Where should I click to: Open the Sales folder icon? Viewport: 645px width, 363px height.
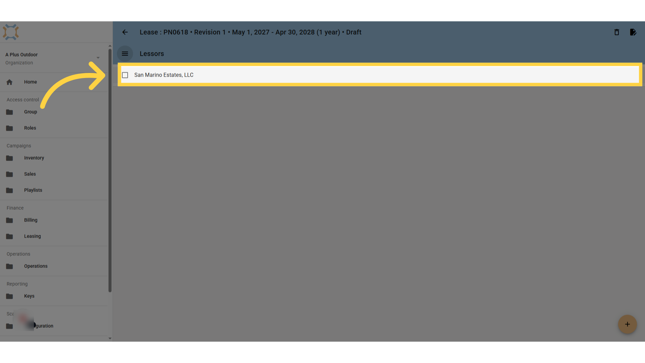pyautogui.click(x=9, y=174)
